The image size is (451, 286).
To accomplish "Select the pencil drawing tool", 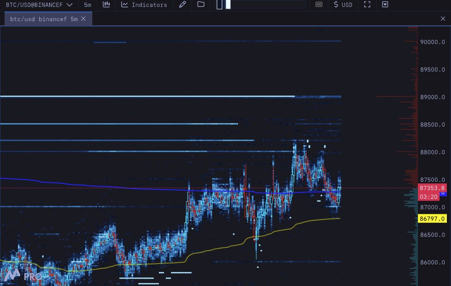I will 182,5.
